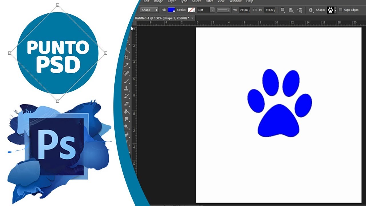
Task: Select the Magic Wand tool
Action: [x=127, y=49]
